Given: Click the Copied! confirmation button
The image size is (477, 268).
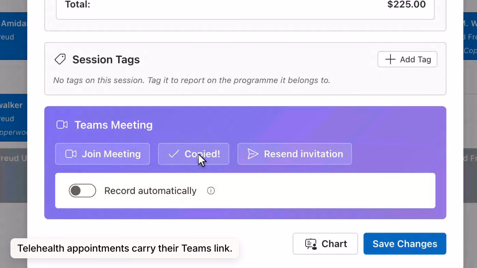Looking at the screenshot, I should (194, 154).
